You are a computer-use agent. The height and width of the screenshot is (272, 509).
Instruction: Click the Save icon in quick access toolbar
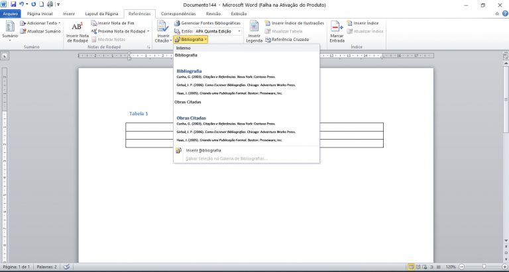pyautogui.click(x=13, y=4)
